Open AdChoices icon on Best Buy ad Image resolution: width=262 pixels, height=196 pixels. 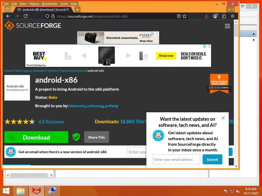[205, 46]
